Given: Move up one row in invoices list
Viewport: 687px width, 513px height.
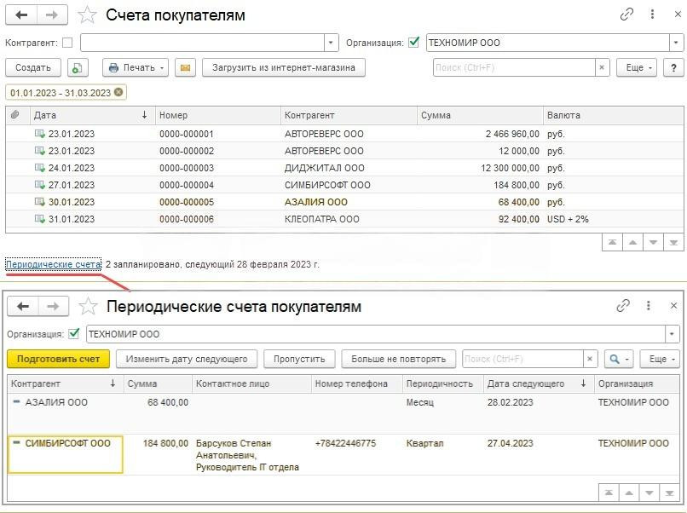Looking at the screenshot, I should tap(632, 242).
